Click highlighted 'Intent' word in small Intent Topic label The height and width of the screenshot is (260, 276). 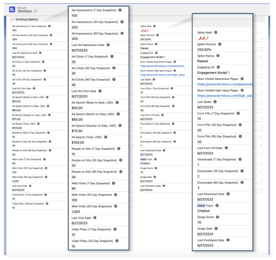(x=143, y=159)
